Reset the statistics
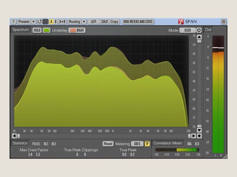Screen dimensions: 237x177 [108, 144]
